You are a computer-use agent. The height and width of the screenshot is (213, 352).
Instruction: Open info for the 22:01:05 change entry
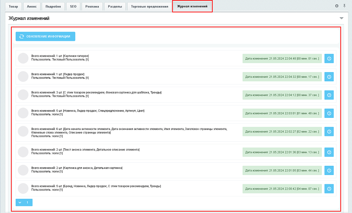click(329, 170)
